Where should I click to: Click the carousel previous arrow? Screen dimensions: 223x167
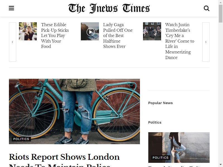[x=13, y=42]
